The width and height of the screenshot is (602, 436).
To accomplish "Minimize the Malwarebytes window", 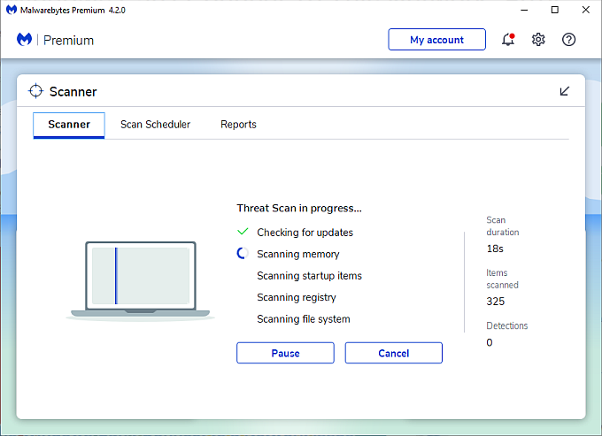I will [x=524, y=10].
